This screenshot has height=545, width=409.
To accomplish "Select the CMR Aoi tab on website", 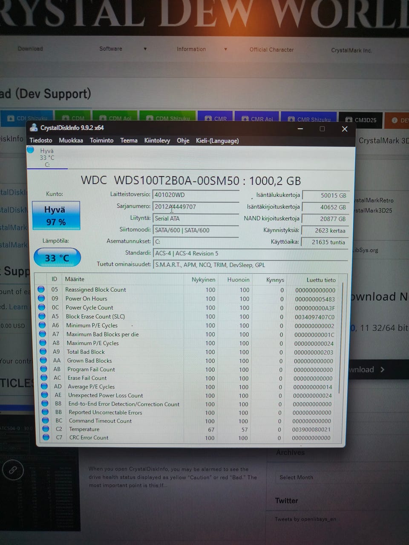I will coord(257,119).
